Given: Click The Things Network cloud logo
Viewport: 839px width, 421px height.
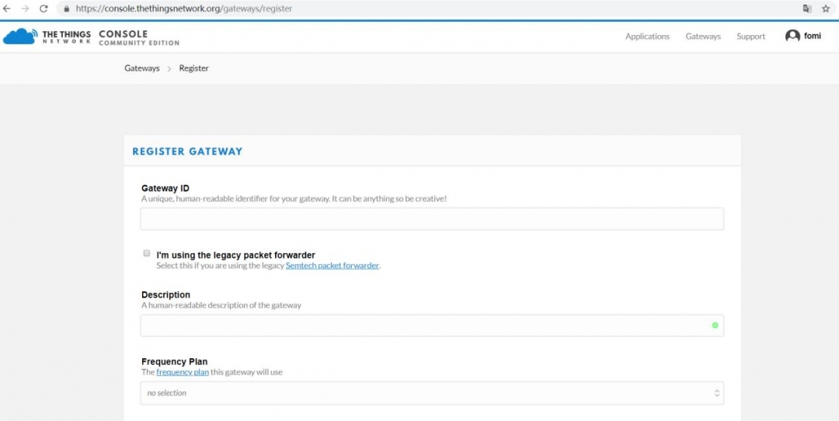Looking at the screenshot, I should coord(20,37).
